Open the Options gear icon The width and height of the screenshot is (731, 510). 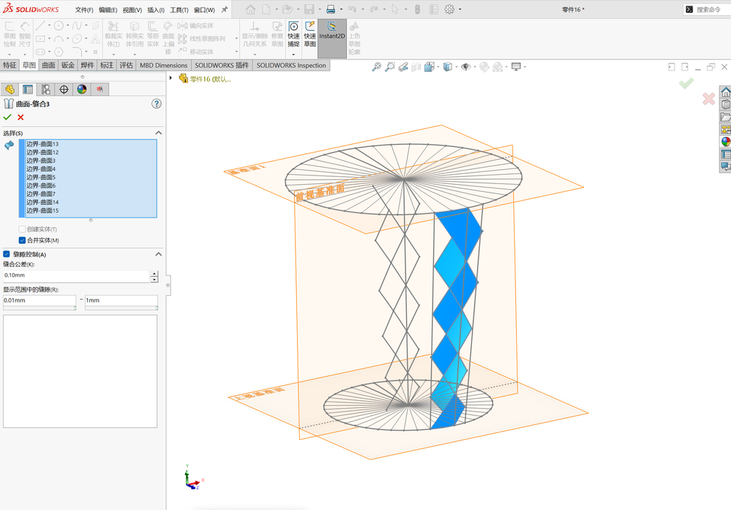click(450, 9)
